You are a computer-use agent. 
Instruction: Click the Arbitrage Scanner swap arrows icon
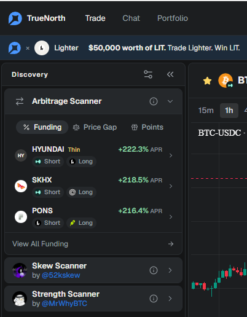(20, 101)
